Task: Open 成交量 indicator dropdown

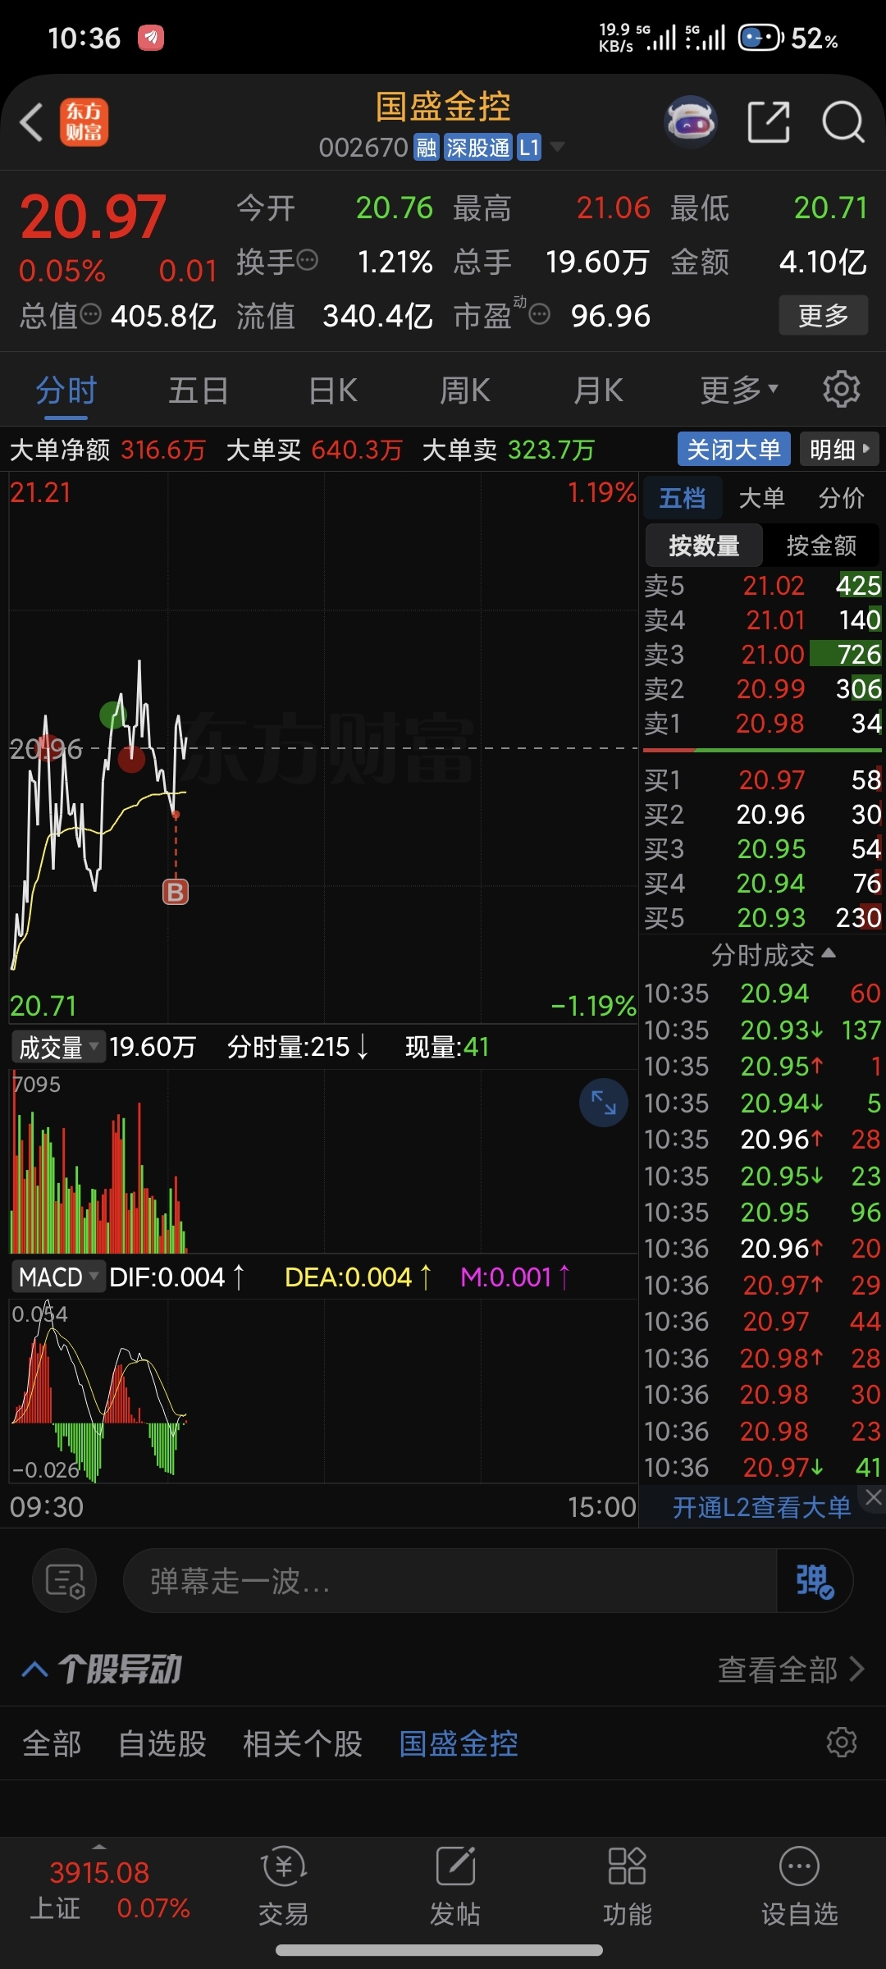Action: [x=58, y=1047]
